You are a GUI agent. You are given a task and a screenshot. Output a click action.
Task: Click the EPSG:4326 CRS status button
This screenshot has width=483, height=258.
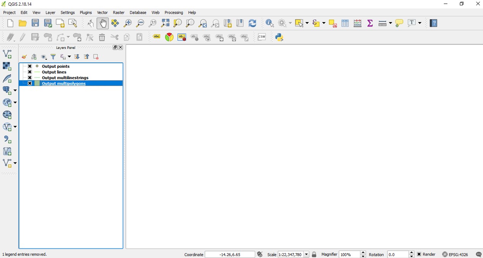[x=458, y=254]
